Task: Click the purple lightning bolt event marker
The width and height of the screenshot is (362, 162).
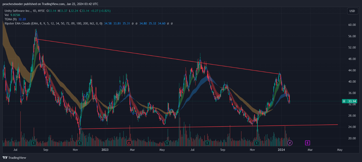Action: (x=290, y=143)
